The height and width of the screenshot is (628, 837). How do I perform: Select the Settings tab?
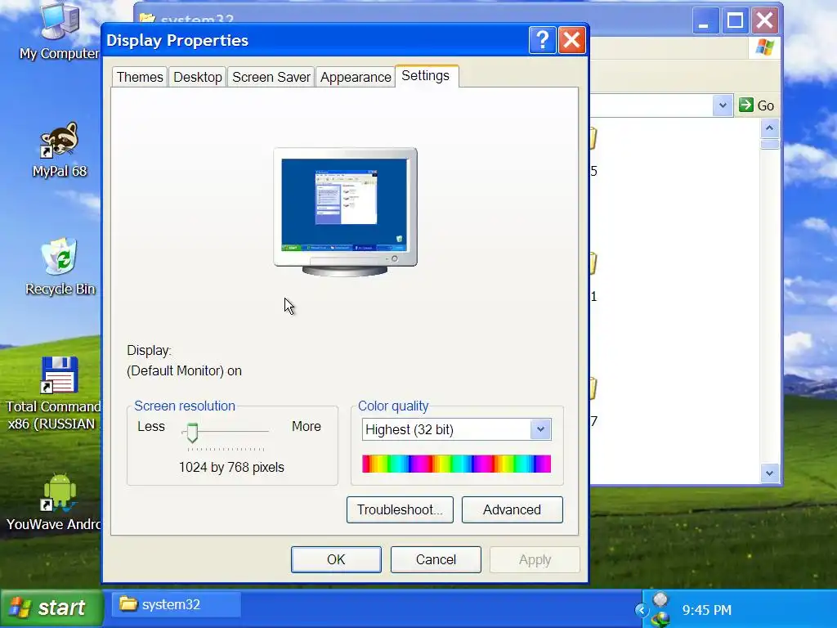click(x=425, y=76)
